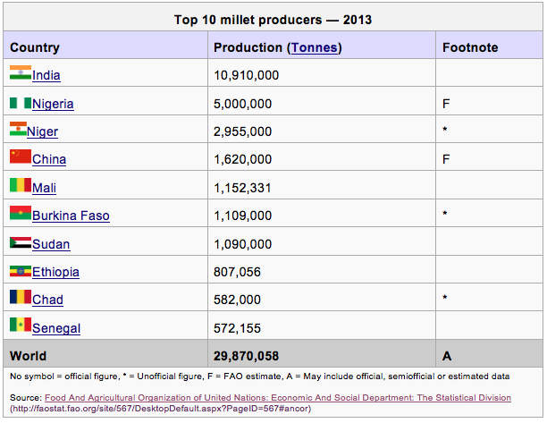Click the Niger flag icon
Image resolution: width=547 pixels, height=423 pixels.
18,131
